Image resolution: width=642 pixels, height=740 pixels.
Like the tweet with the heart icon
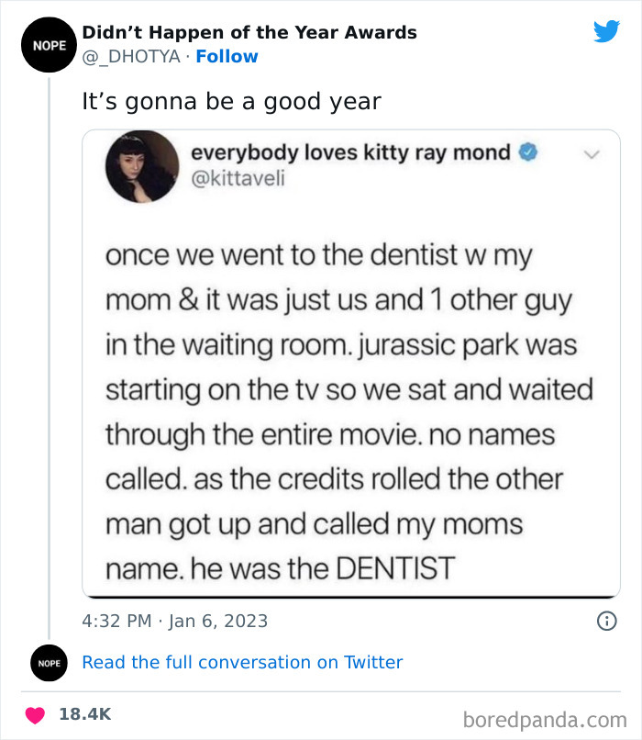pos(35,713)
